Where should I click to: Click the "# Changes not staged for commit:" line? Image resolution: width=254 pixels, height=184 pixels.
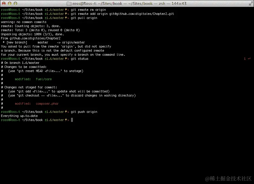(x=29, y=87)
